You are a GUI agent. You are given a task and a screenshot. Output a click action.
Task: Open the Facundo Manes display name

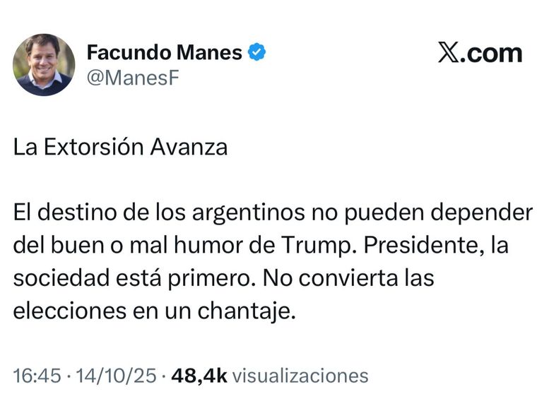(164, 53)
